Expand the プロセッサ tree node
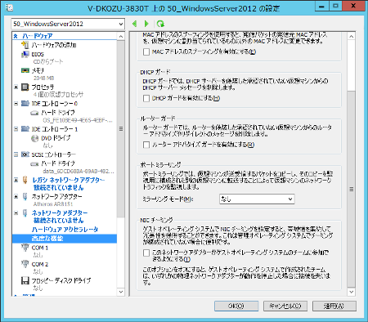 [x=16, y=87]
